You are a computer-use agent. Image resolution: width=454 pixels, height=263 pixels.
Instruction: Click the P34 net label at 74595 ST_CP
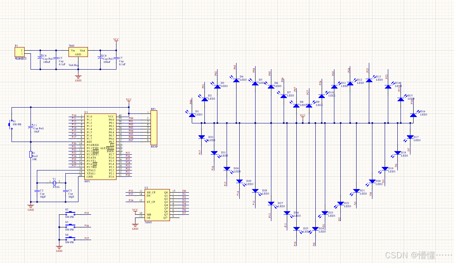pyautogui.click(x=131, y=200)
